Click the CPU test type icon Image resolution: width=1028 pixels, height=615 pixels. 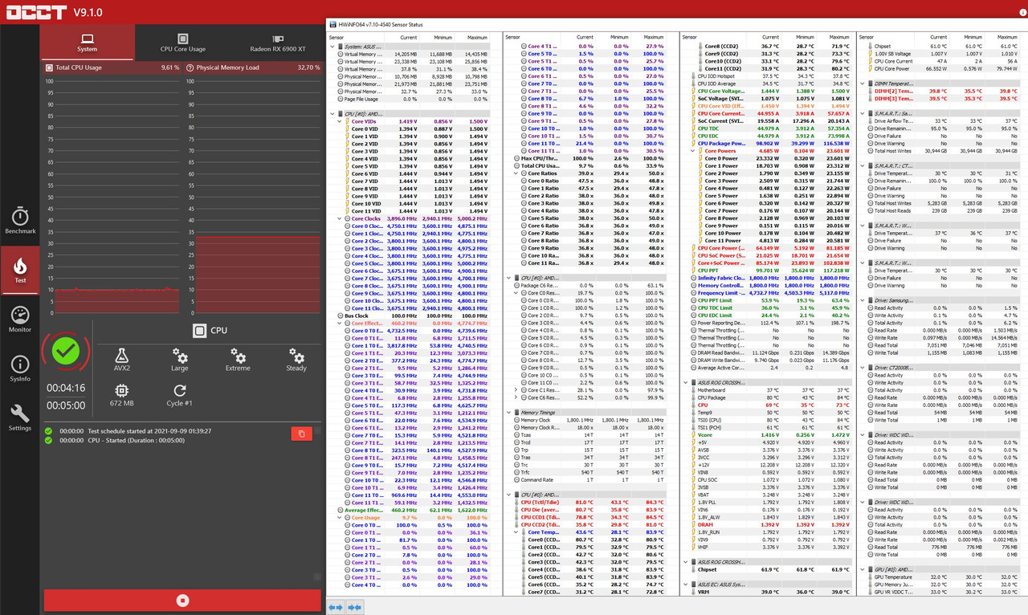pos(200,330)
